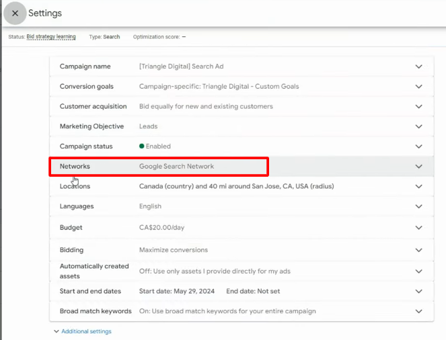446x340 pixels.
Task: Select the Start and end dates label
Action: pos(90,291)
